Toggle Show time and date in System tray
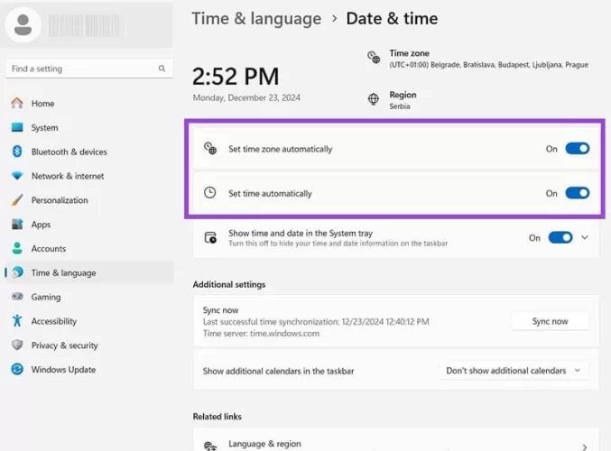The image size is (611, 451). click(x=560, y=238)
